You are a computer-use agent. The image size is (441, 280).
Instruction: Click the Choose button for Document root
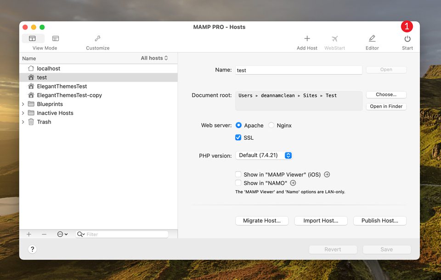click(386, 94)
